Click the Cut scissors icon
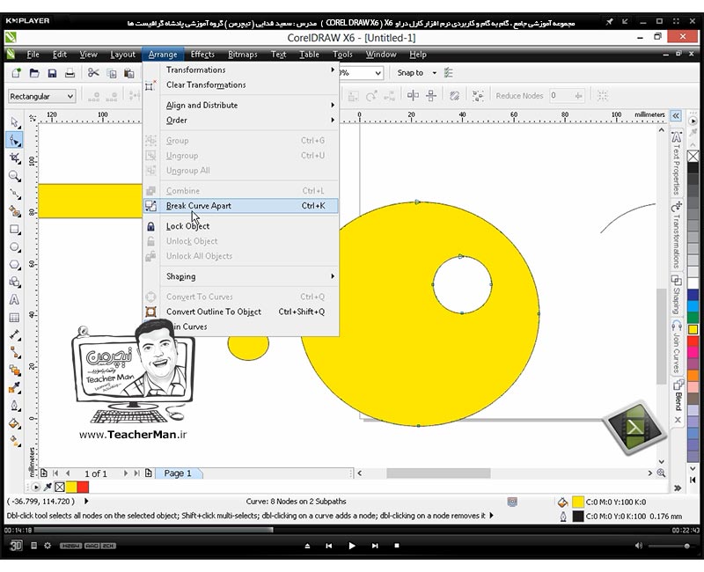Viewport: 704px width, 572px height. 93,73
